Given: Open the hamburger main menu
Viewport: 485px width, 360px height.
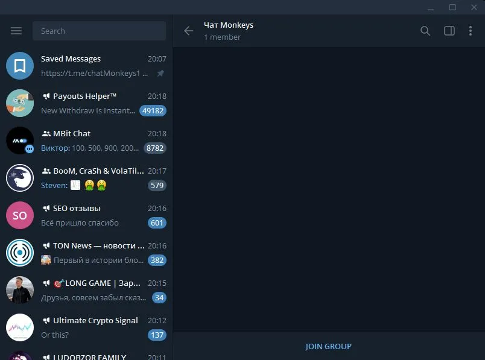Looking at the screenshot, I should point(16,31).
